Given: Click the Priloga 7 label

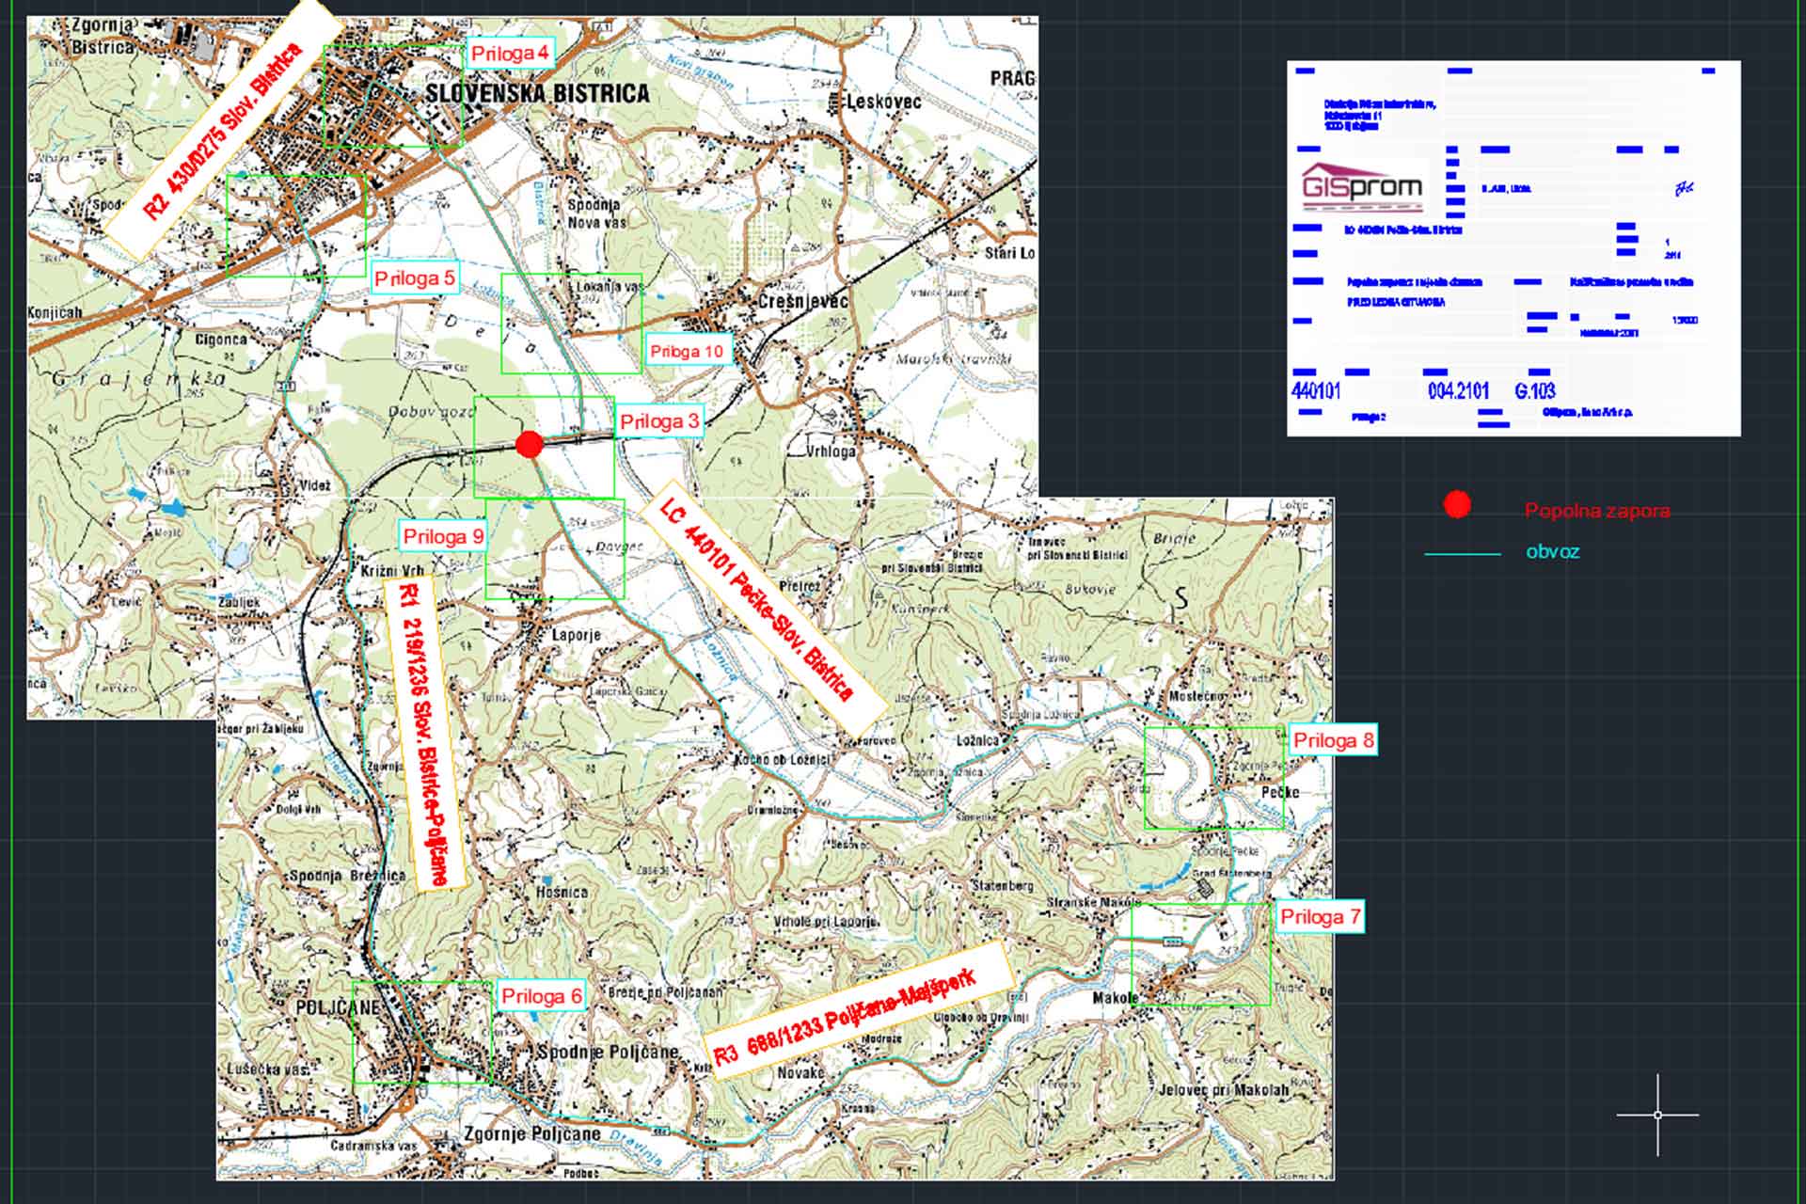Looking at the screenshot, I should pos(1320,917).
